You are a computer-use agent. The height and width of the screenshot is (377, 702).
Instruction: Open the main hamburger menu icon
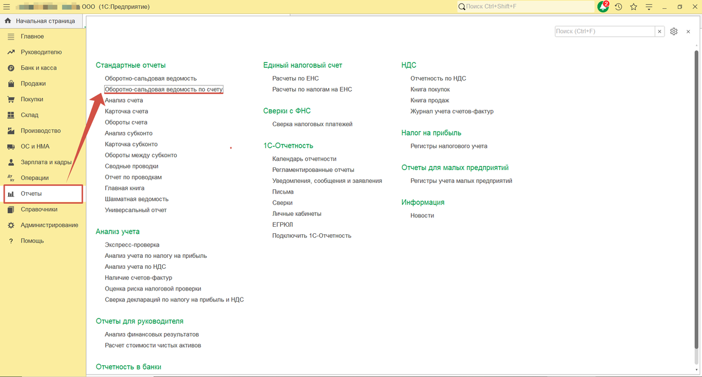click(x=7, y=6)
